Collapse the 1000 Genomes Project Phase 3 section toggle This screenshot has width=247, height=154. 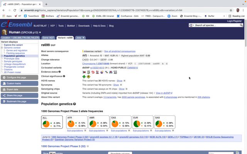pyautogui.click(x=88, y=146)
